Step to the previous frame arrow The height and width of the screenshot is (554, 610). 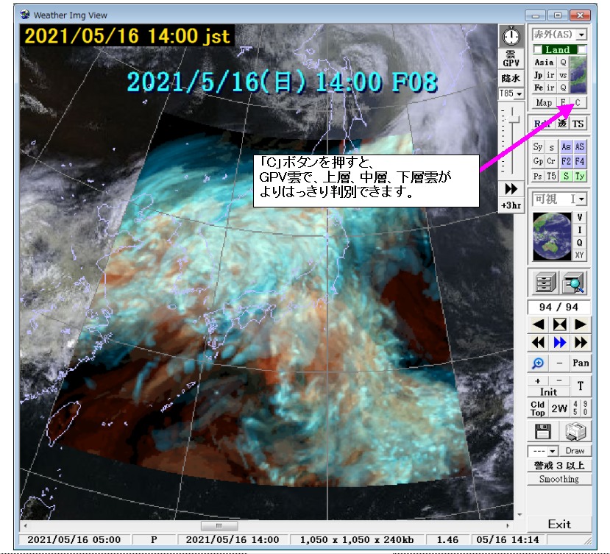(x=539, y=324)
